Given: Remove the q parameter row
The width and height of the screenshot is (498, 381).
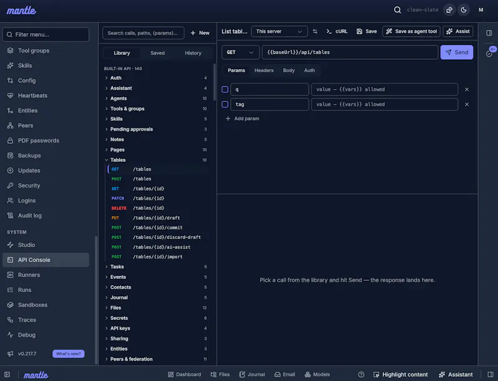Looking at the screenshot, I should coord(466,89).
